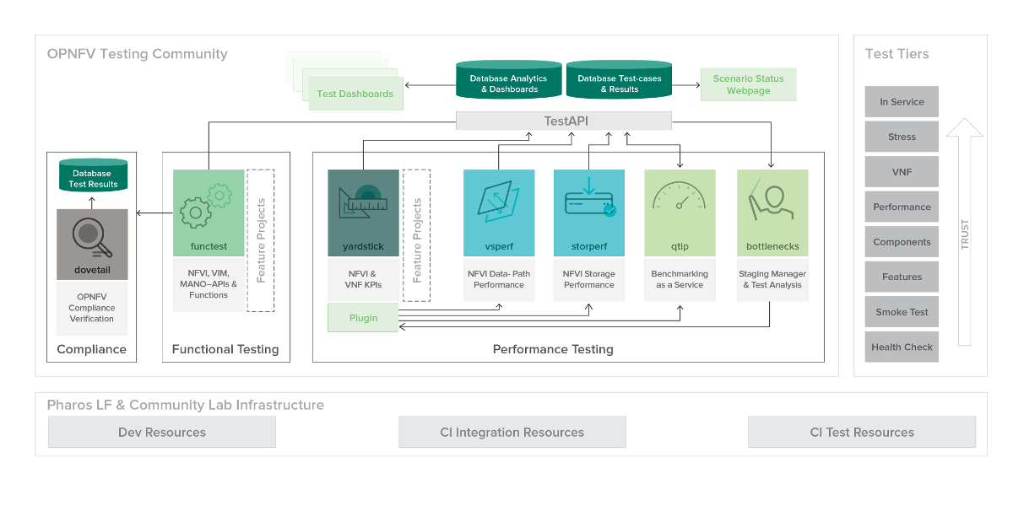1013x506 pixels.
Task: Click the TRUST upward arrow
Action: (965, 233)
